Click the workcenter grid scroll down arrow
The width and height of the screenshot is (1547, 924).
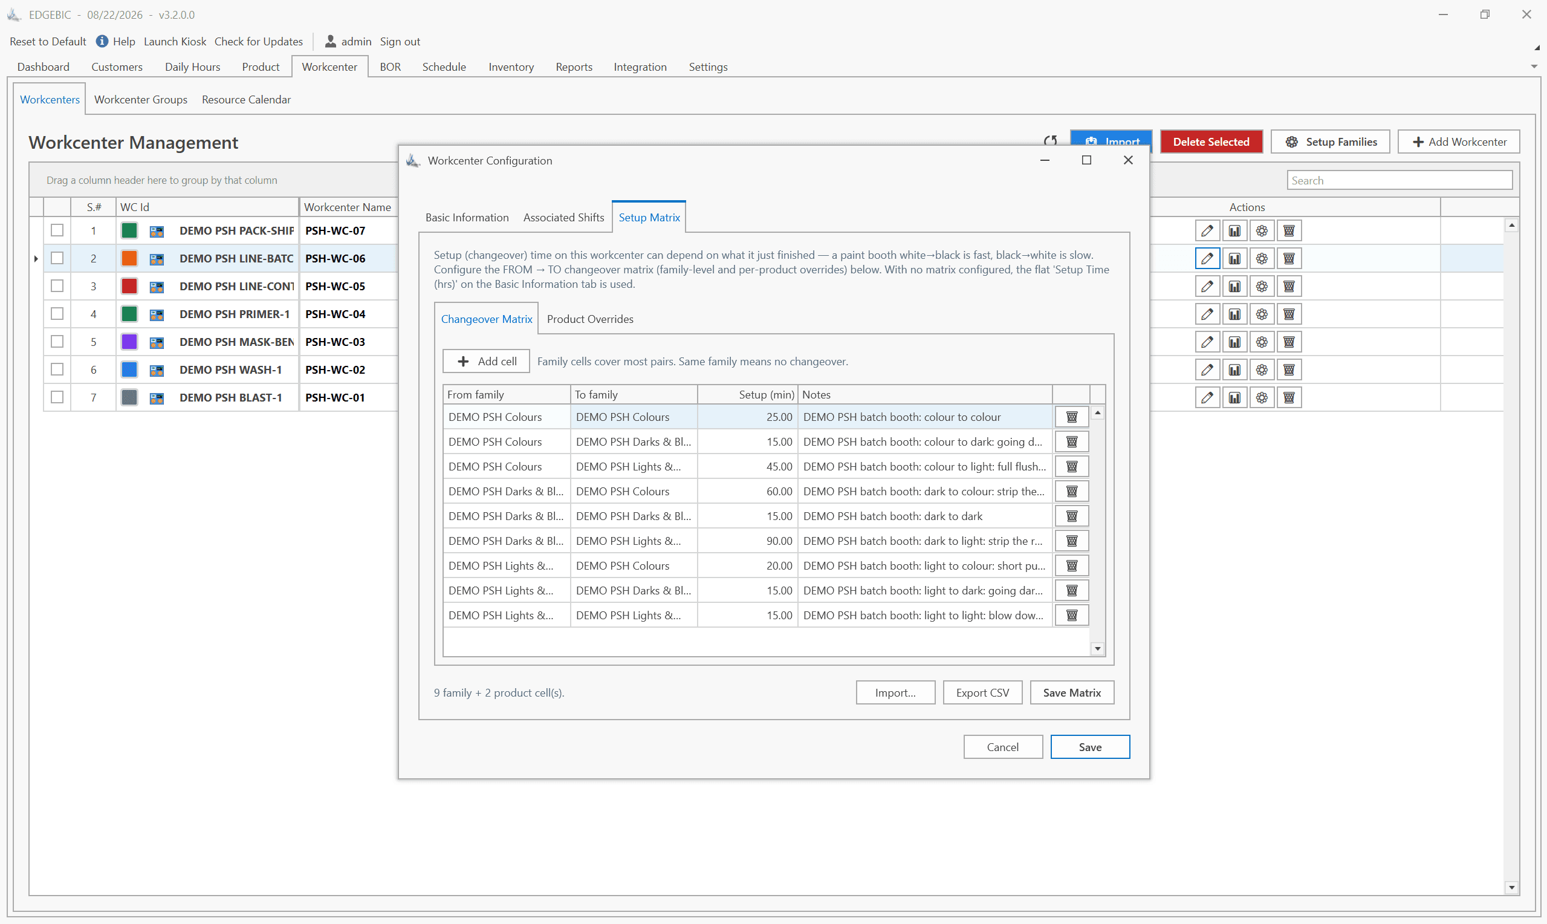1511,888
